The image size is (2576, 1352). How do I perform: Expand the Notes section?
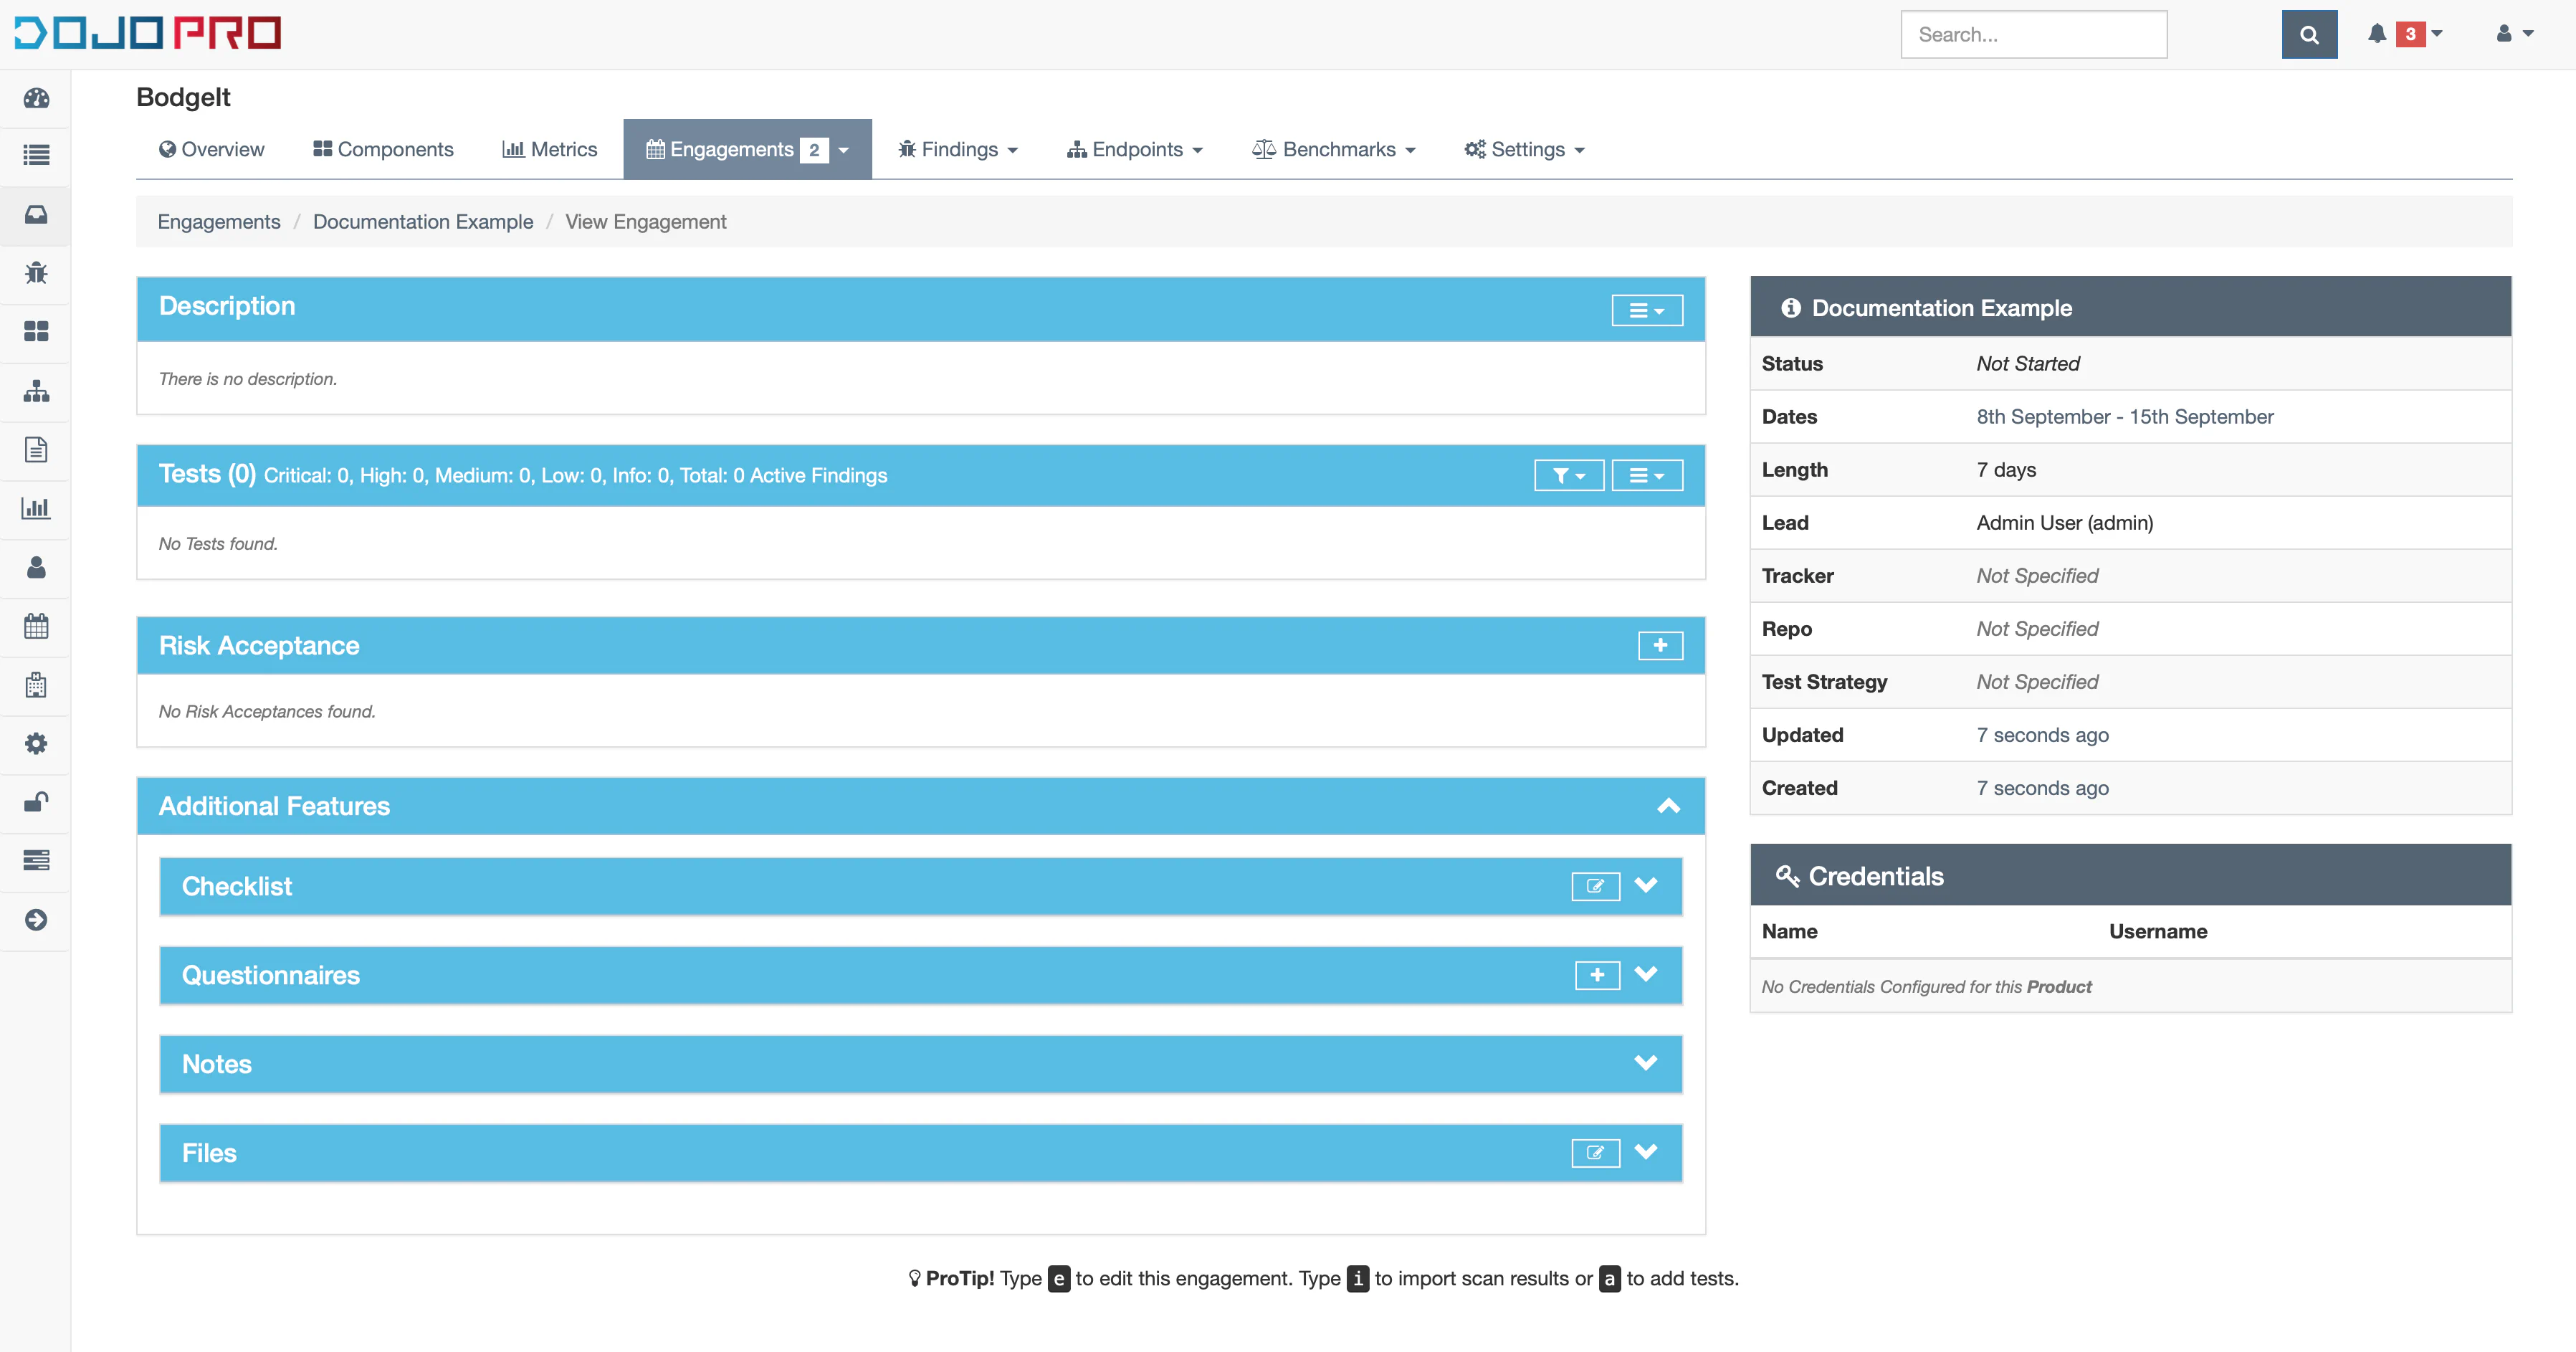tap(1645, 1063)
